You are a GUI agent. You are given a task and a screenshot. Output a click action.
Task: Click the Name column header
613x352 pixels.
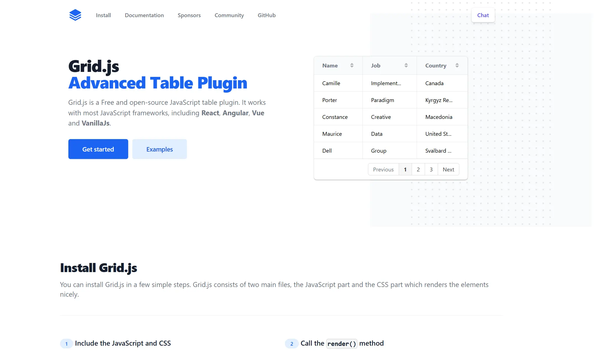point(338,66)
